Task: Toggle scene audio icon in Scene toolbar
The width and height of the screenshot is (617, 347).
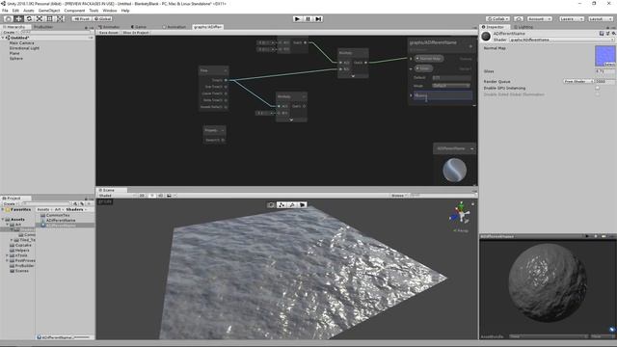Action: click(161, 196)
